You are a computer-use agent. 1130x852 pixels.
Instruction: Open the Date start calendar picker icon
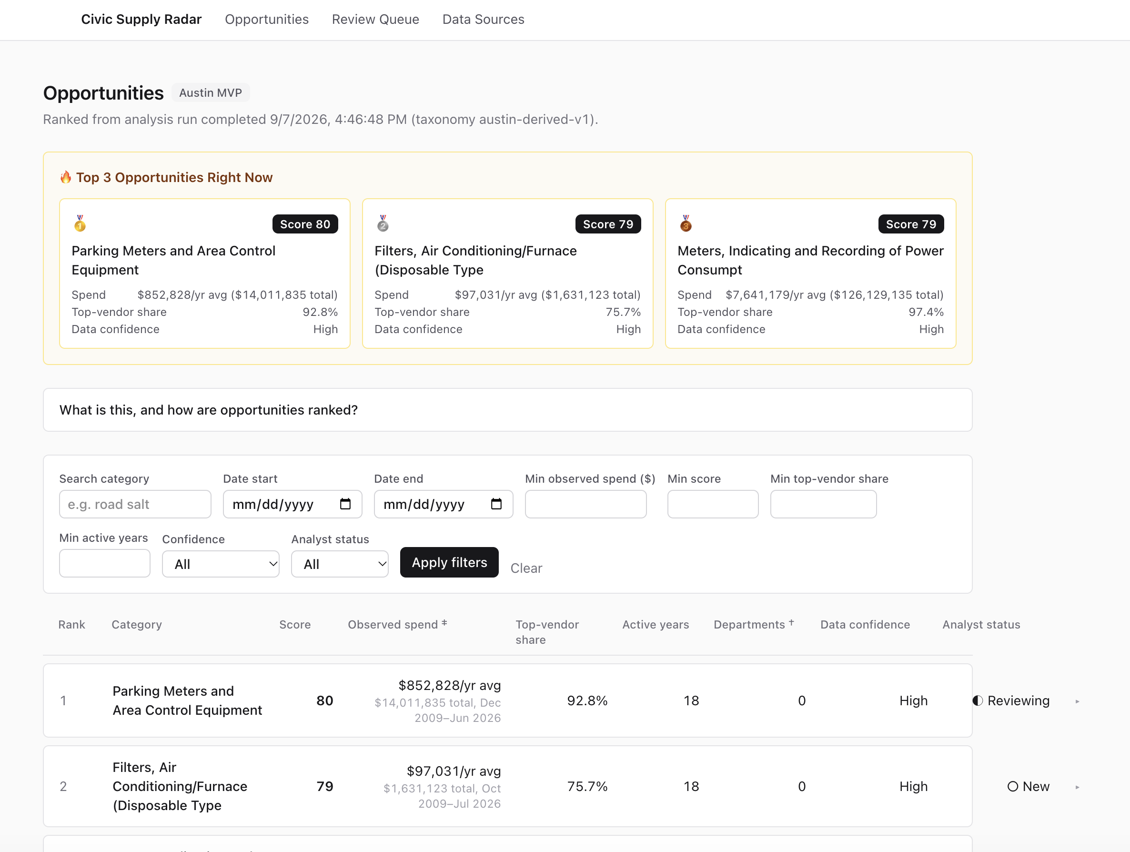tap(345, 504)
